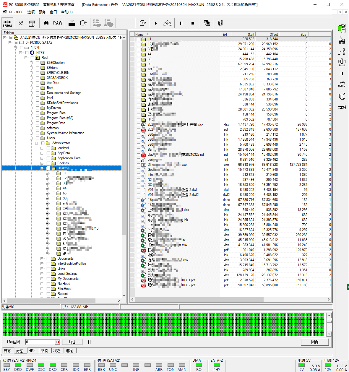This screenshot has width=349, height=372.
Task: Open the RAW recovery tool
Action: tap(58, 23)
